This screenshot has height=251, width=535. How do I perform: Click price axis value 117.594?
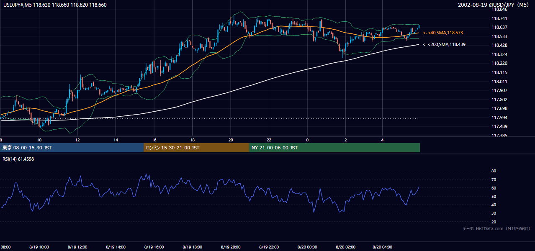(500, 118)
